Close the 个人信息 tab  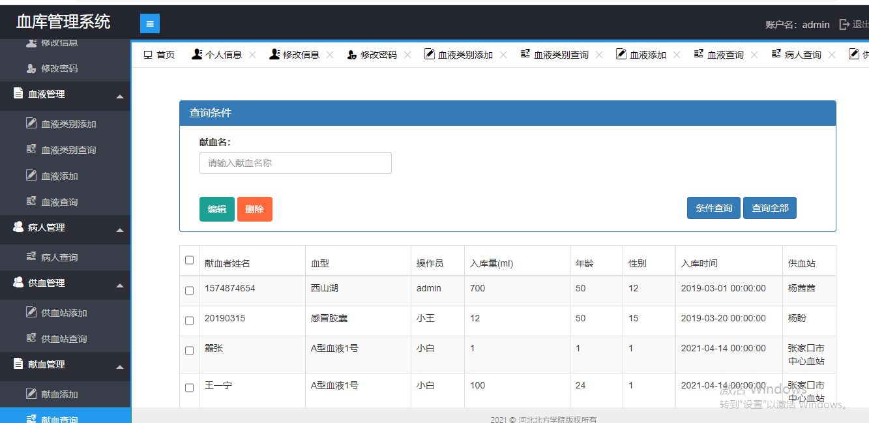[252, 55]
